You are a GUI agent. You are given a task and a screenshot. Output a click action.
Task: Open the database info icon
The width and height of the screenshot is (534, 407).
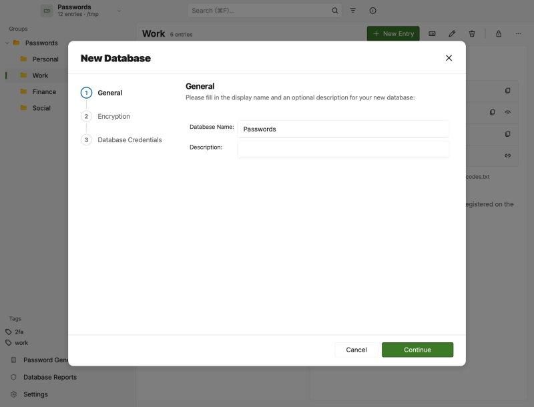(373, 11)
